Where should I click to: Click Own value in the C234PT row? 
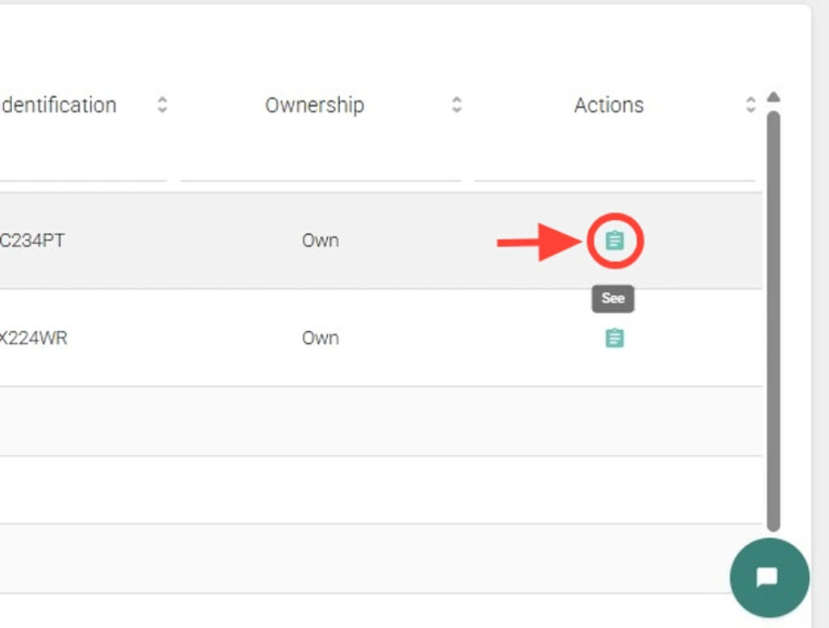click(320, 240)
